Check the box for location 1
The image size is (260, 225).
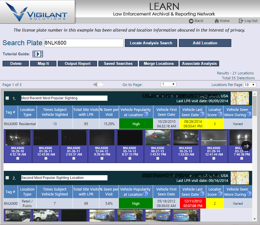pos(7,98)
